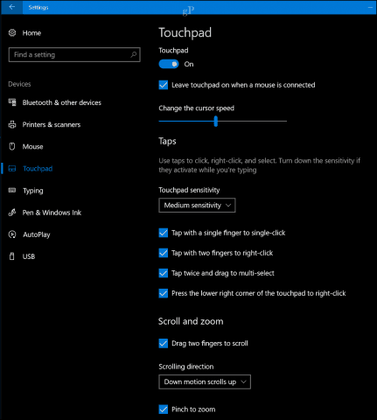This screenshot has width=377, height=420.
Task: Click the back arrow in title bar
Action: pos(12,7)
